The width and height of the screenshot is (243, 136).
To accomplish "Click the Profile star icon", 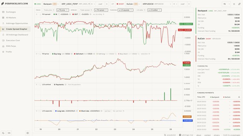I will (3, 52).
